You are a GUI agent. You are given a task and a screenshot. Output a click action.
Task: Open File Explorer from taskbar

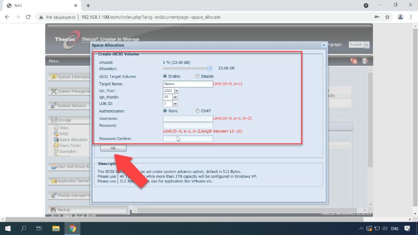(56, 228)
